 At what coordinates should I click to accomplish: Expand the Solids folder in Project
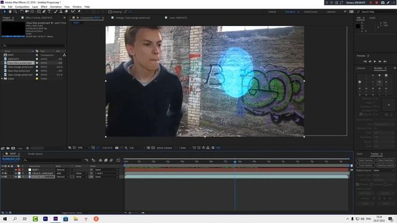tap(2, 79)
